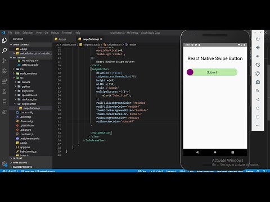This screenshot has width=270, height=202.
Task: Close swipeButton.js editor tab
Action: click(x=101, y=39)
